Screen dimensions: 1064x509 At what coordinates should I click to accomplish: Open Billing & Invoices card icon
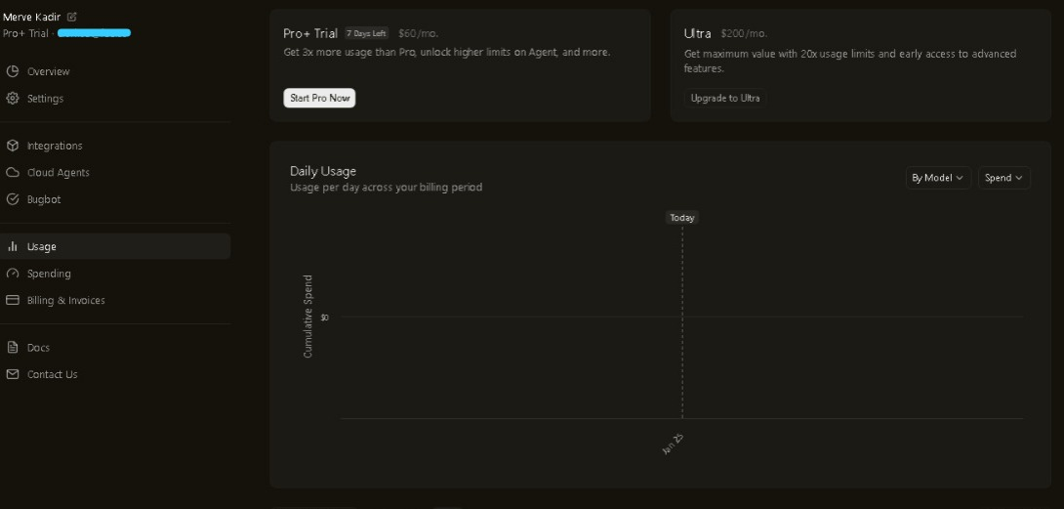click(x=13, y=300)
